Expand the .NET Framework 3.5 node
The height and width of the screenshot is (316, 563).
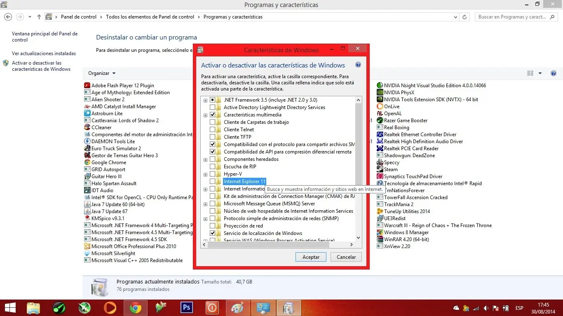tap(205, 100)
